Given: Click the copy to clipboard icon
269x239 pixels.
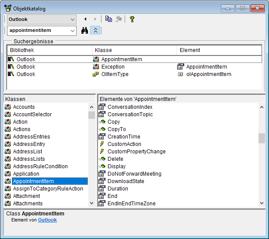Looking at the screenshot, I should (x=108, y=19).
